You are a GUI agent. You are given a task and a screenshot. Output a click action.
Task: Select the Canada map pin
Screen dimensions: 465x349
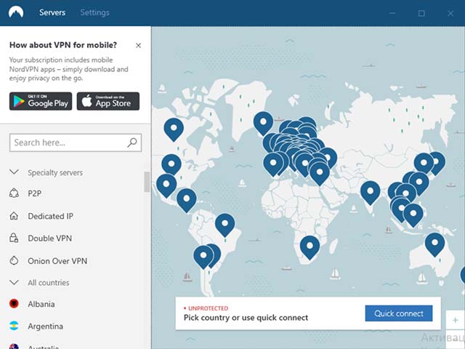(x=174, y=129)
